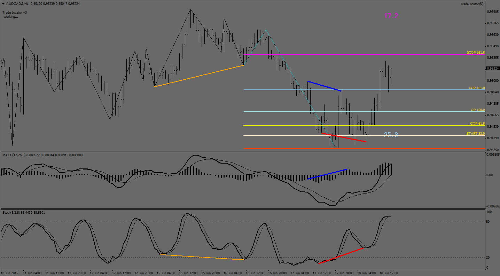Select the orange trendline on the price chart

click(x=198, y=76)
